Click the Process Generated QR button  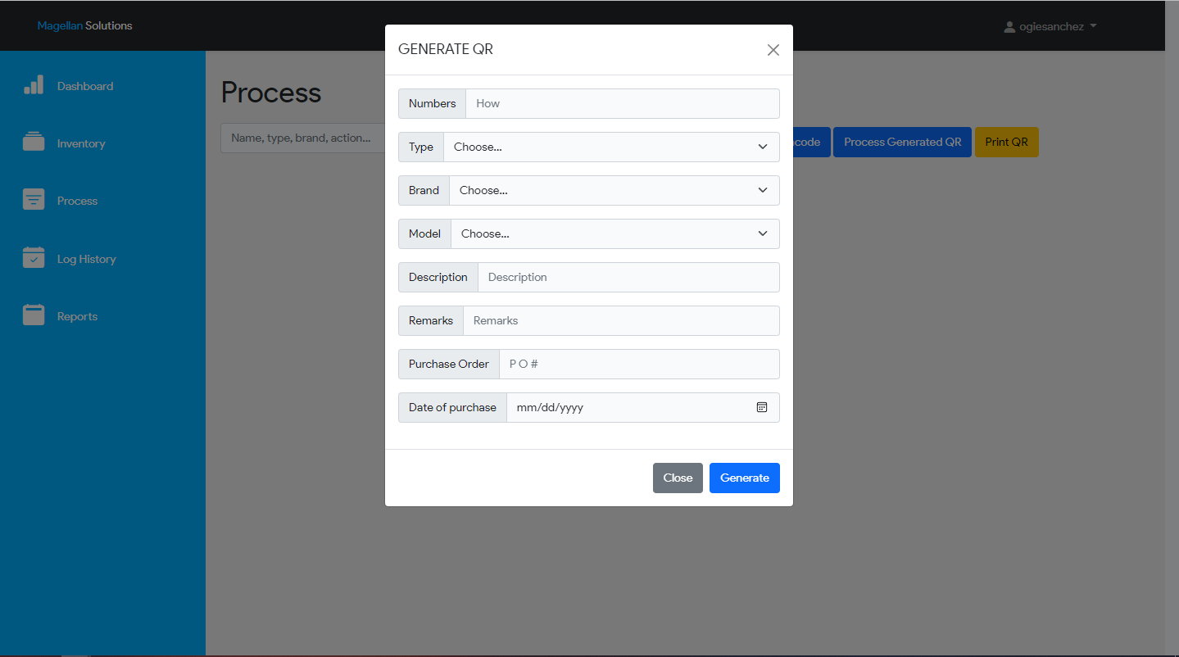[901, 142]
